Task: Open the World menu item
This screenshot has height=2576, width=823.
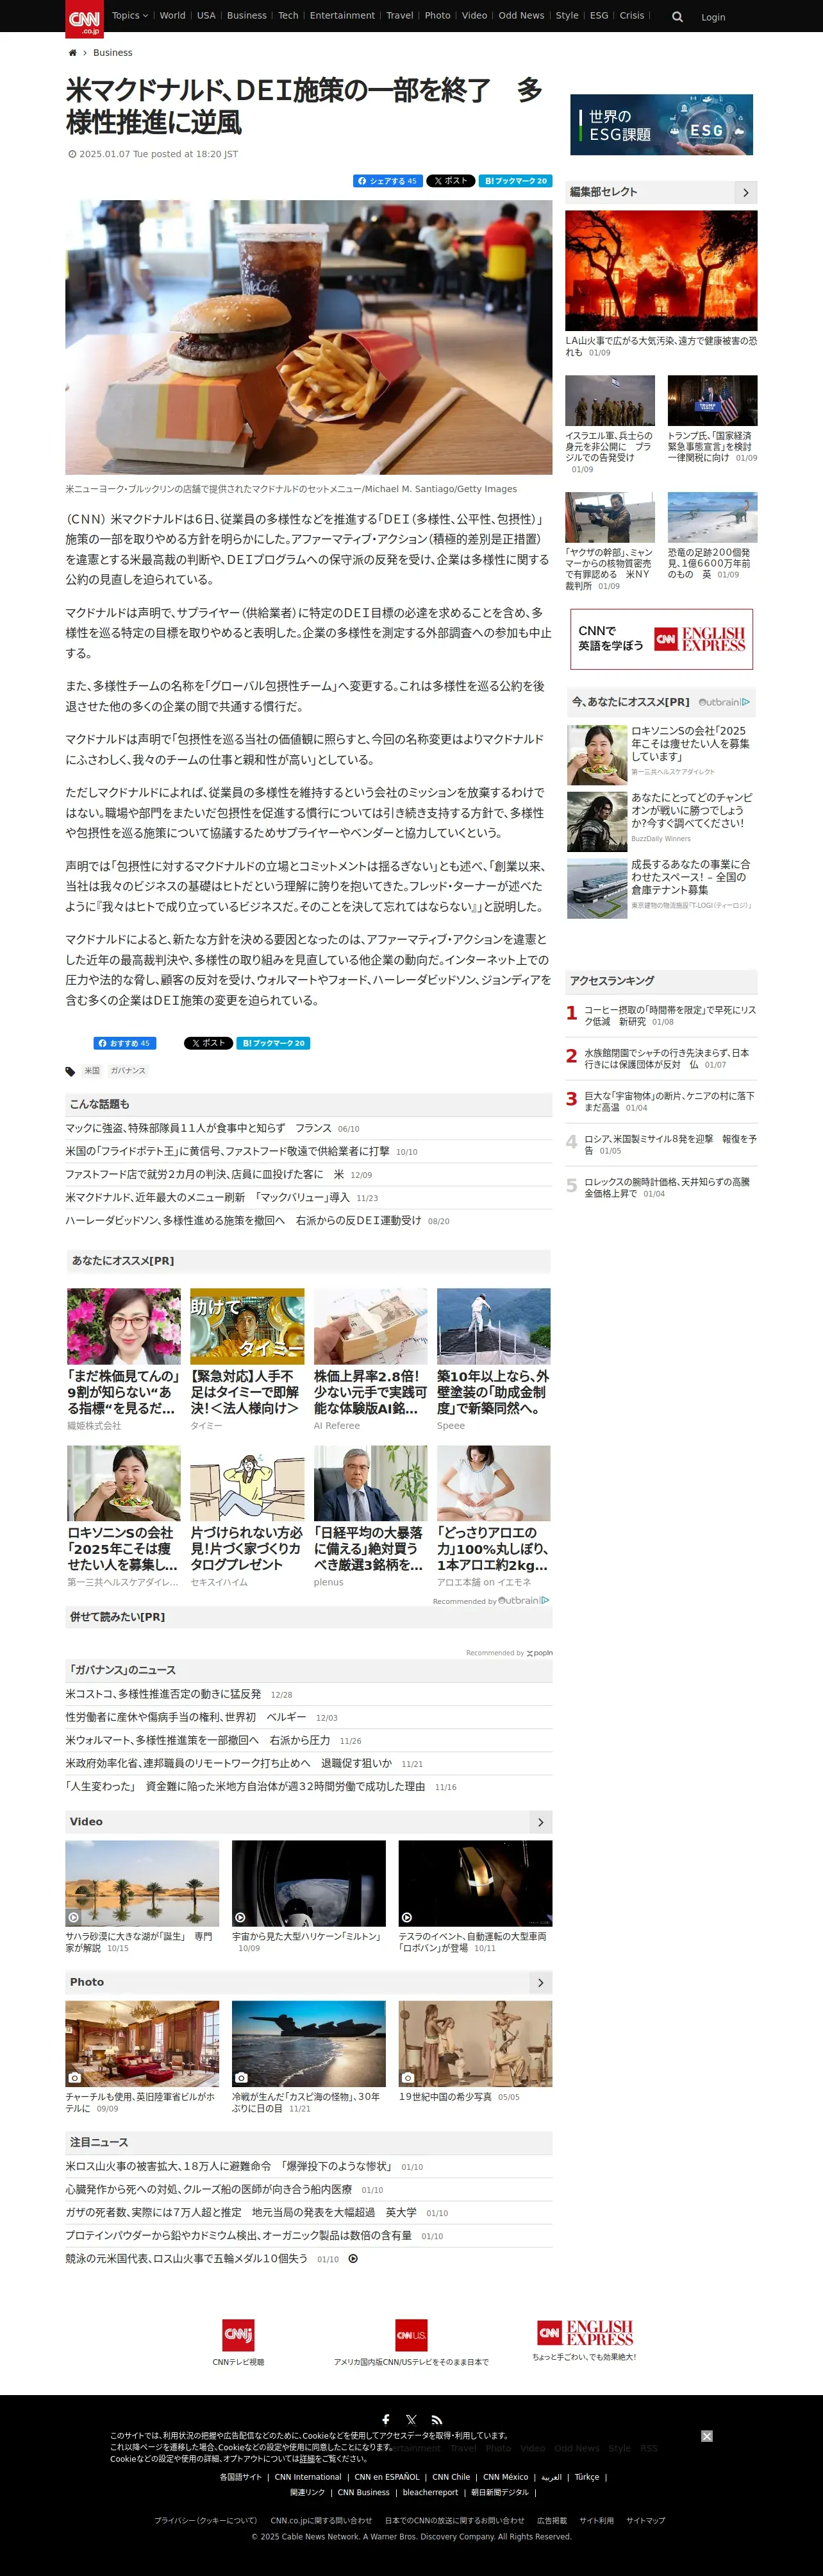Action: (x=173, y=16)
